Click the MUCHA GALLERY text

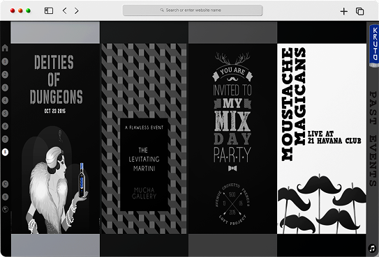pos(144,193)
